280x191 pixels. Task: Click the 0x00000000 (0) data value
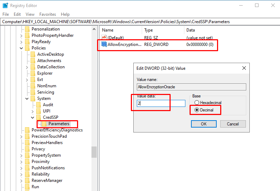coord(200,44)
